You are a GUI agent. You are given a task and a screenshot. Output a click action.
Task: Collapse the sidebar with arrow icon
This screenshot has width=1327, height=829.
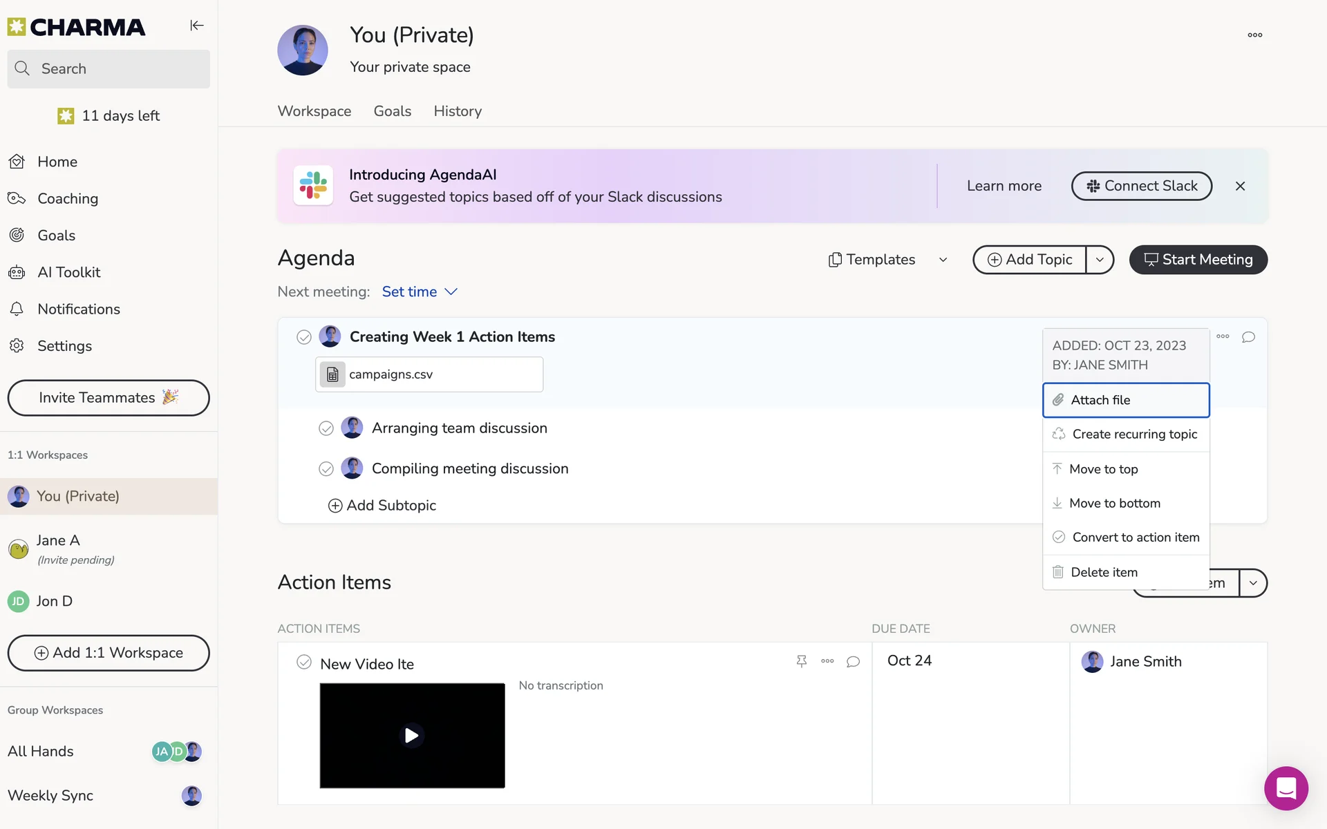(197, 26)
